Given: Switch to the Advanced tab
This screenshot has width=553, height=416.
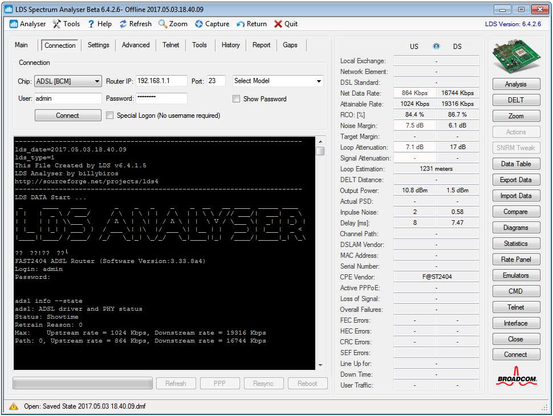Looking at the screenshot, I should tap(136, 45).
